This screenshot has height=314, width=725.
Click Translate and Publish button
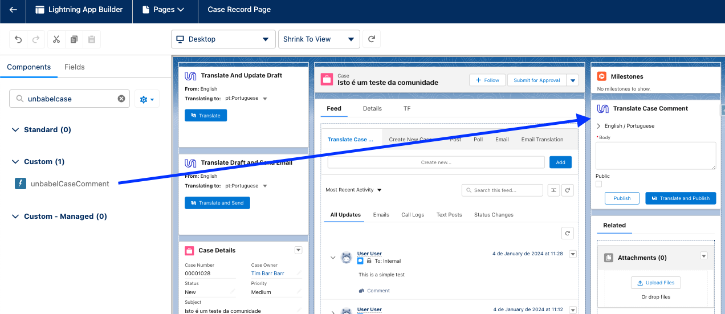tap(681, 198)
